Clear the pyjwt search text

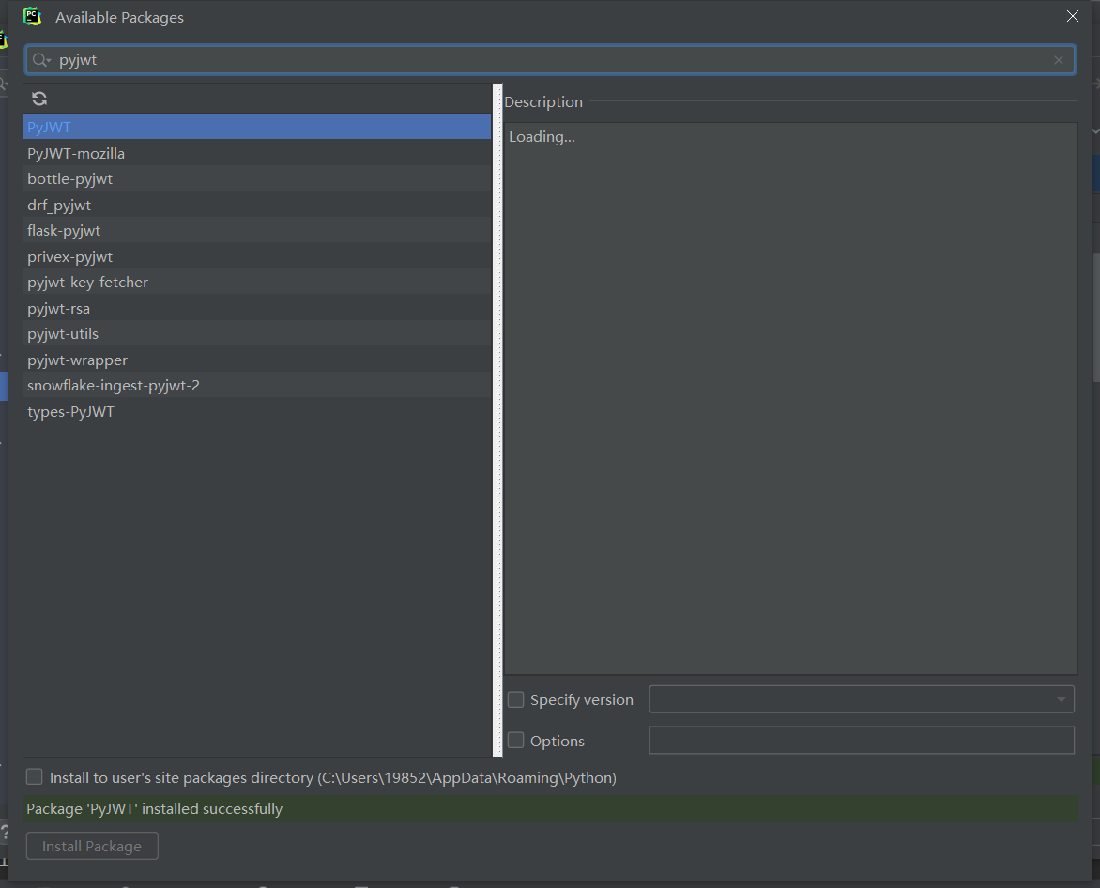tap(1059, 60)
